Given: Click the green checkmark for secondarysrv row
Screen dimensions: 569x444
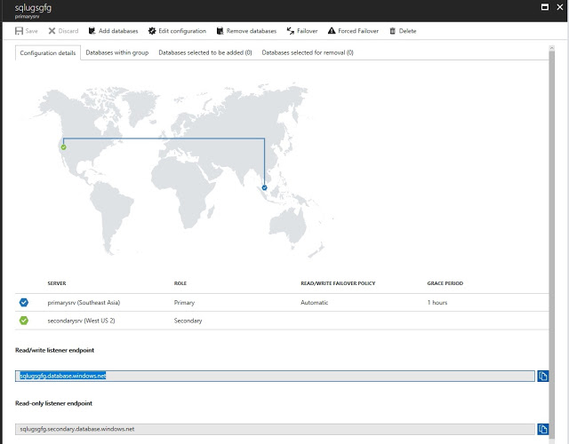Looking at the screenshot, I should pyautogui.click(x=24, y=321).
